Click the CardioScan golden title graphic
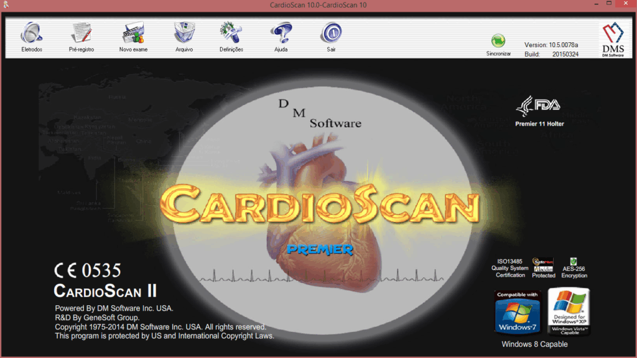637x358 pixels. [320, 204]
